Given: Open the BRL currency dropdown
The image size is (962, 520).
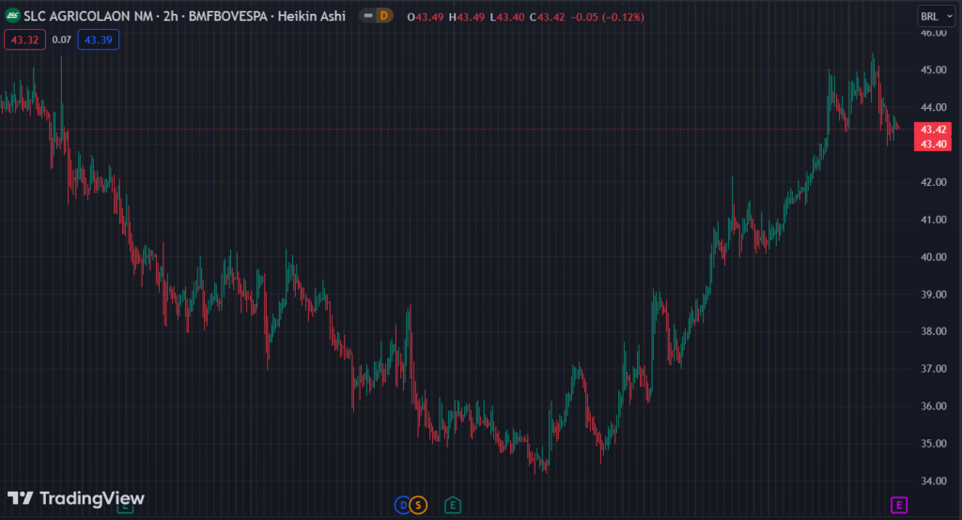Looking at the screenshot, I should point(937,17).
